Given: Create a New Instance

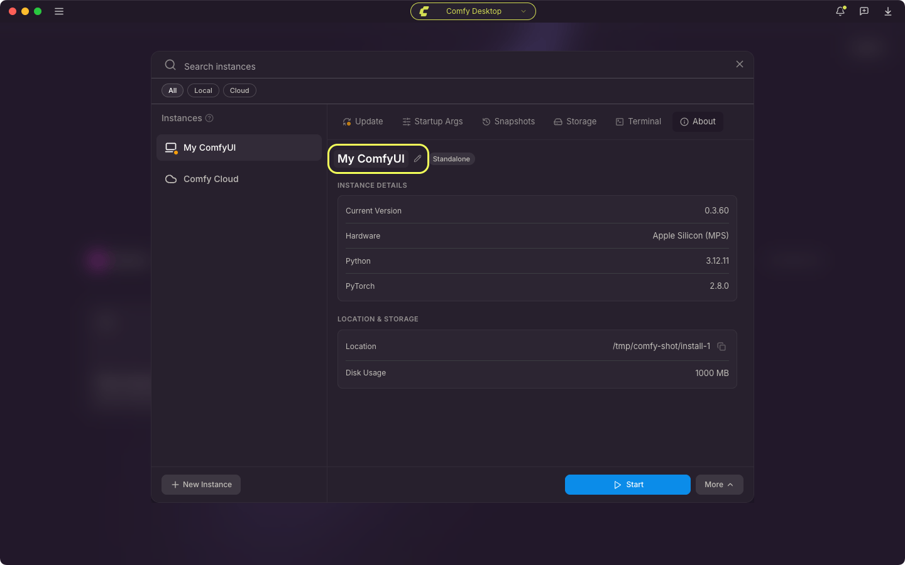Looking at the screenshot, I should click(x=201, y=485).
